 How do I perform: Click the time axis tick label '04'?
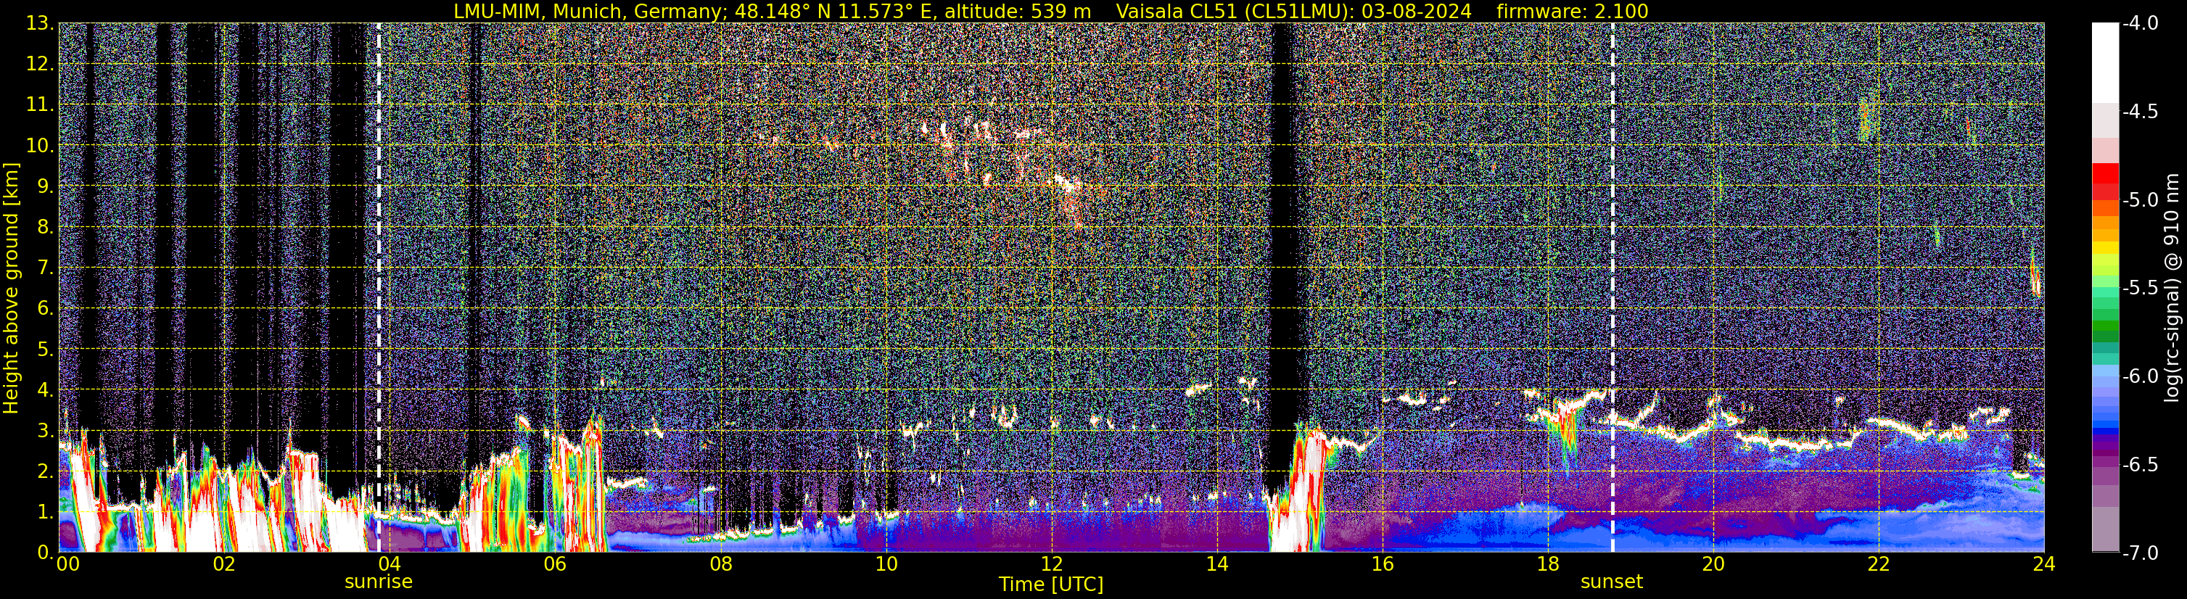(390, 565)
